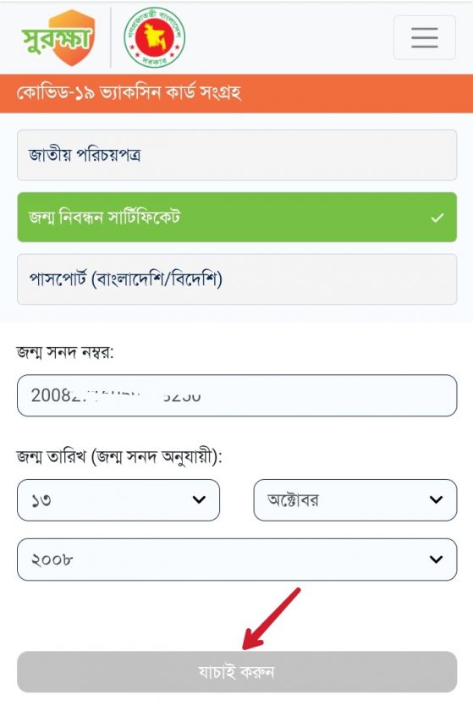Open the month dropdown showing অক্টোবর
The image size is (473, 711).
tap(355, 499)
